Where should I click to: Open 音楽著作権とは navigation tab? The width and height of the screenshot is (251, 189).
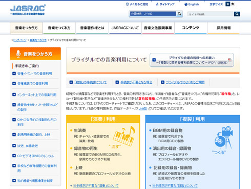tap(92, 28)
